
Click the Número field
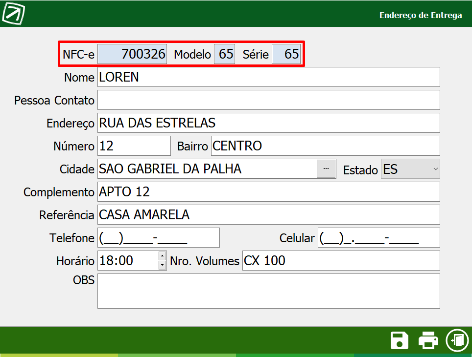[134, 146]
